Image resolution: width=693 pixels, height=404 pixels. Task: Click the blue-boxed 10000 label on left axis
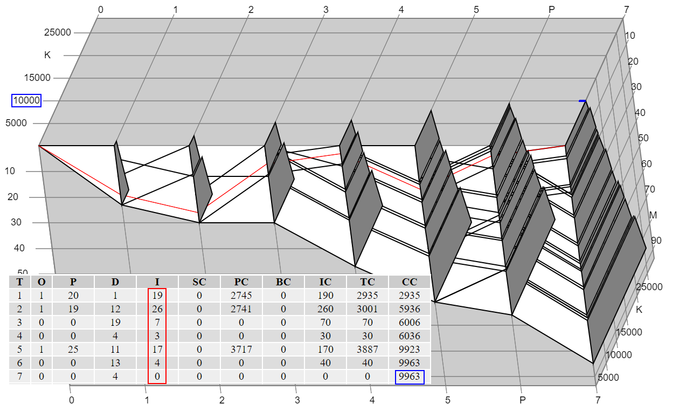(x=27, y=100)
